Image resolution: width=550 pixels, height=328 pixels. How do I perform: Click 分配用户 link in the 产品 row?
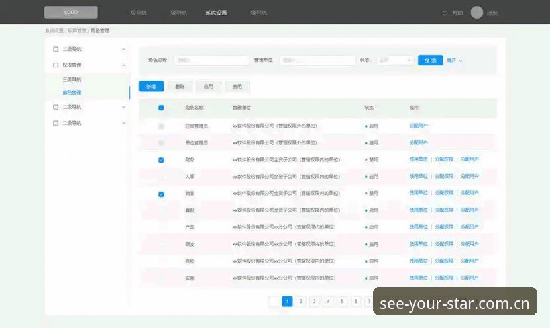(x=469, y=227)
